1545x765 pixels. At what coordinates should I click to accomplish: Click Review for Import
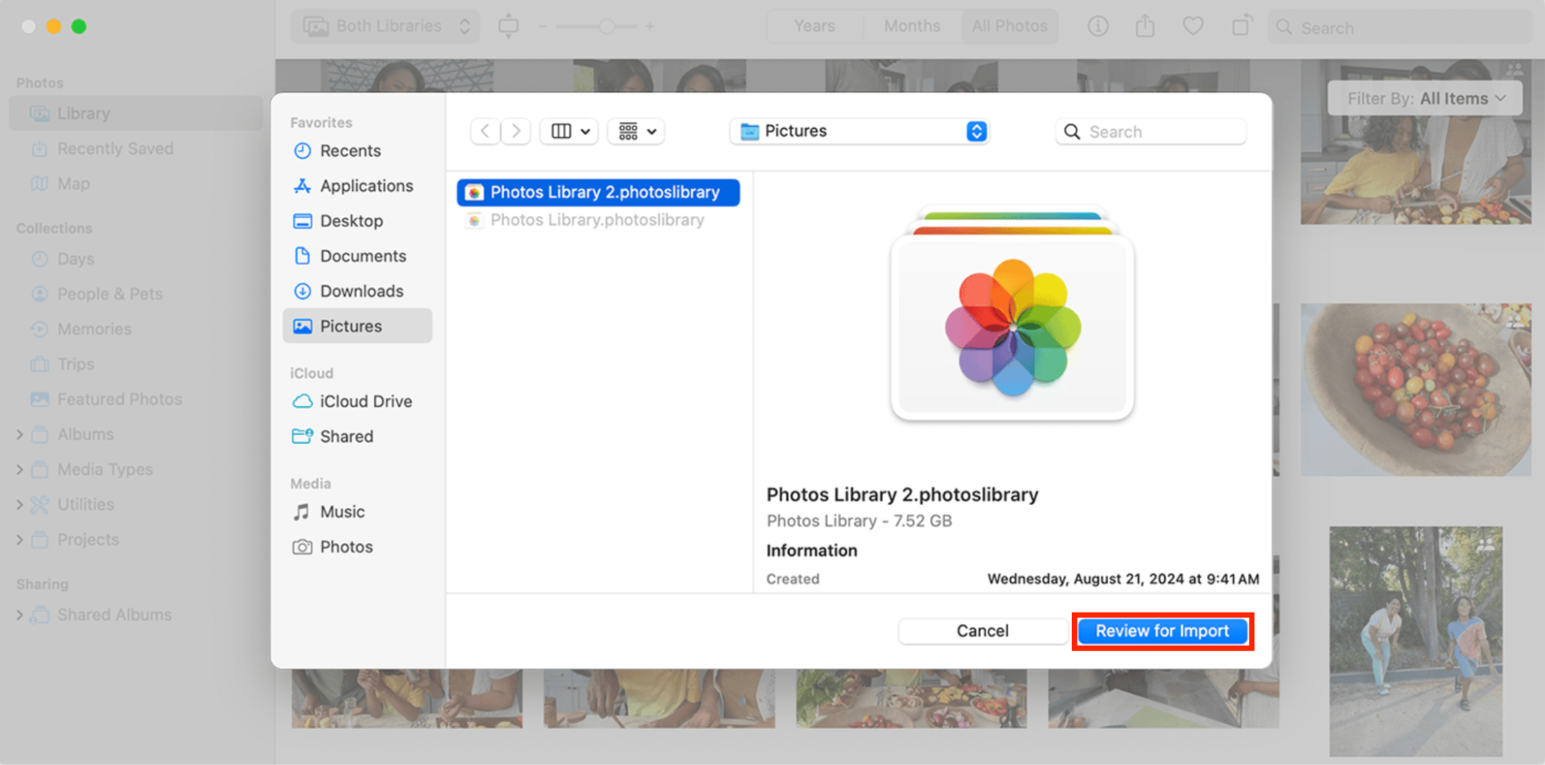click(x=1162, y=631)
